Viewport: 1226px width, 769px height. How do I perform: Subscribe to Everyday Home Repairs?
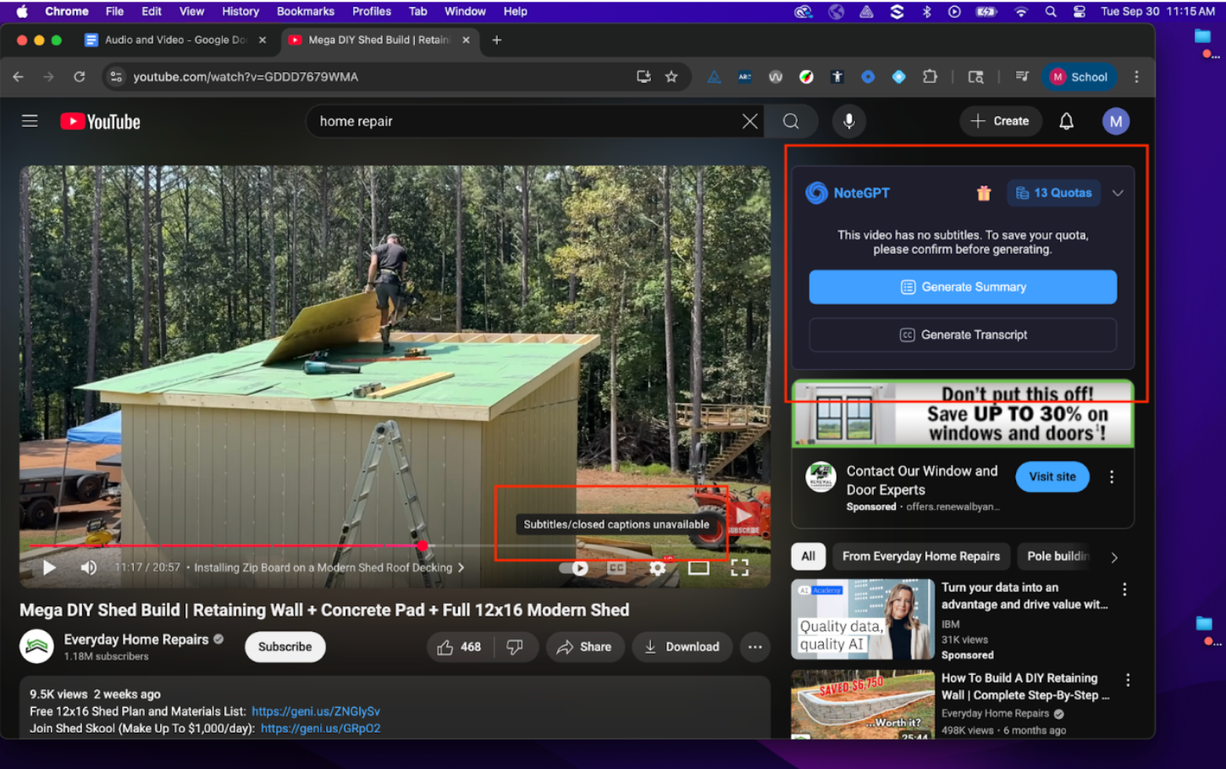(284, 647)
